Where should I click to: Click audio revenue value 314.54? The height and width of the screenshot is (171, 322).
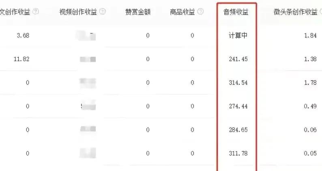click(238, 83)
